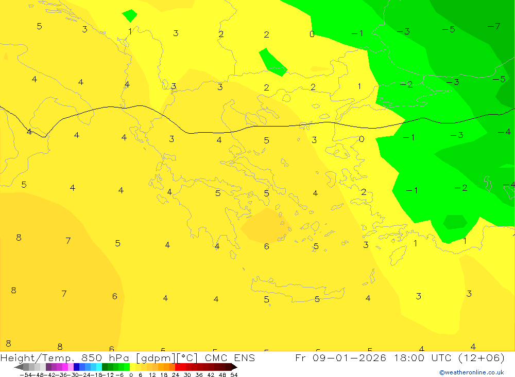
Task: Click the '-54' legend label
Action: (26, 375)
